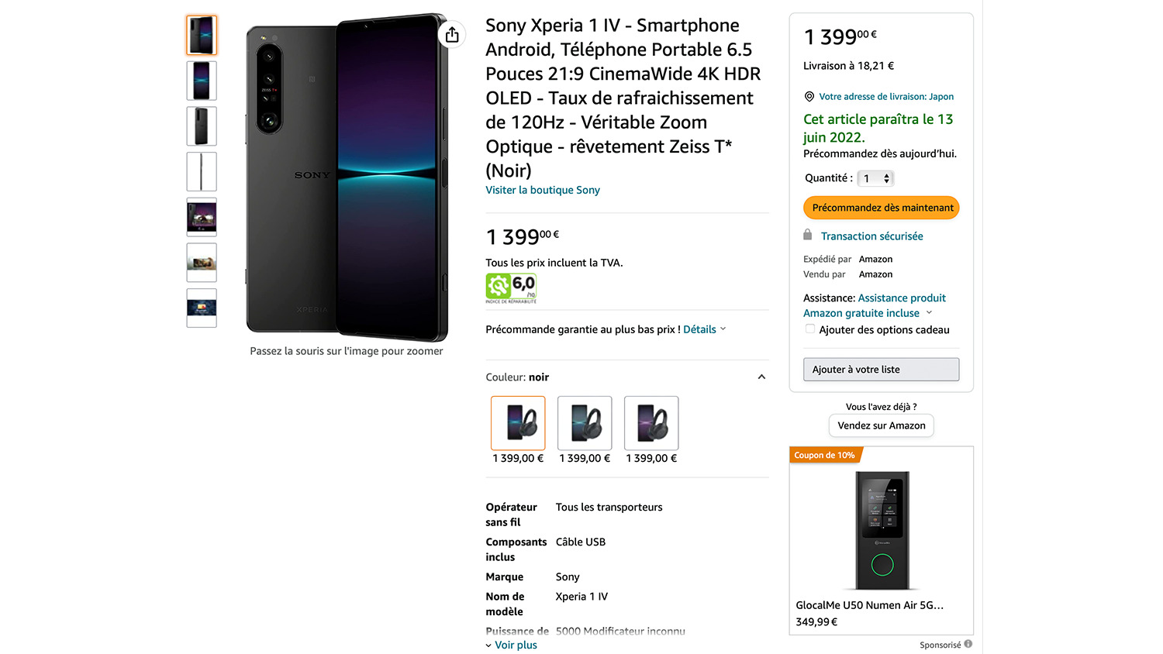Viewport: 1163px width, 654px height.
Task: Expand the Détails low price guarantee
Action: 704,329
